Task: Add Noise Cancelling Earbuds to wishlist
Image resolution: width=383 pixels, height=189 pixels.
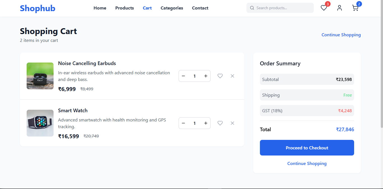Action: pos(220,76)
